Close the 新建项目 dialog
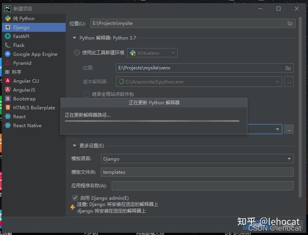This screenshot has width=308, height=235. coord(297,9)
